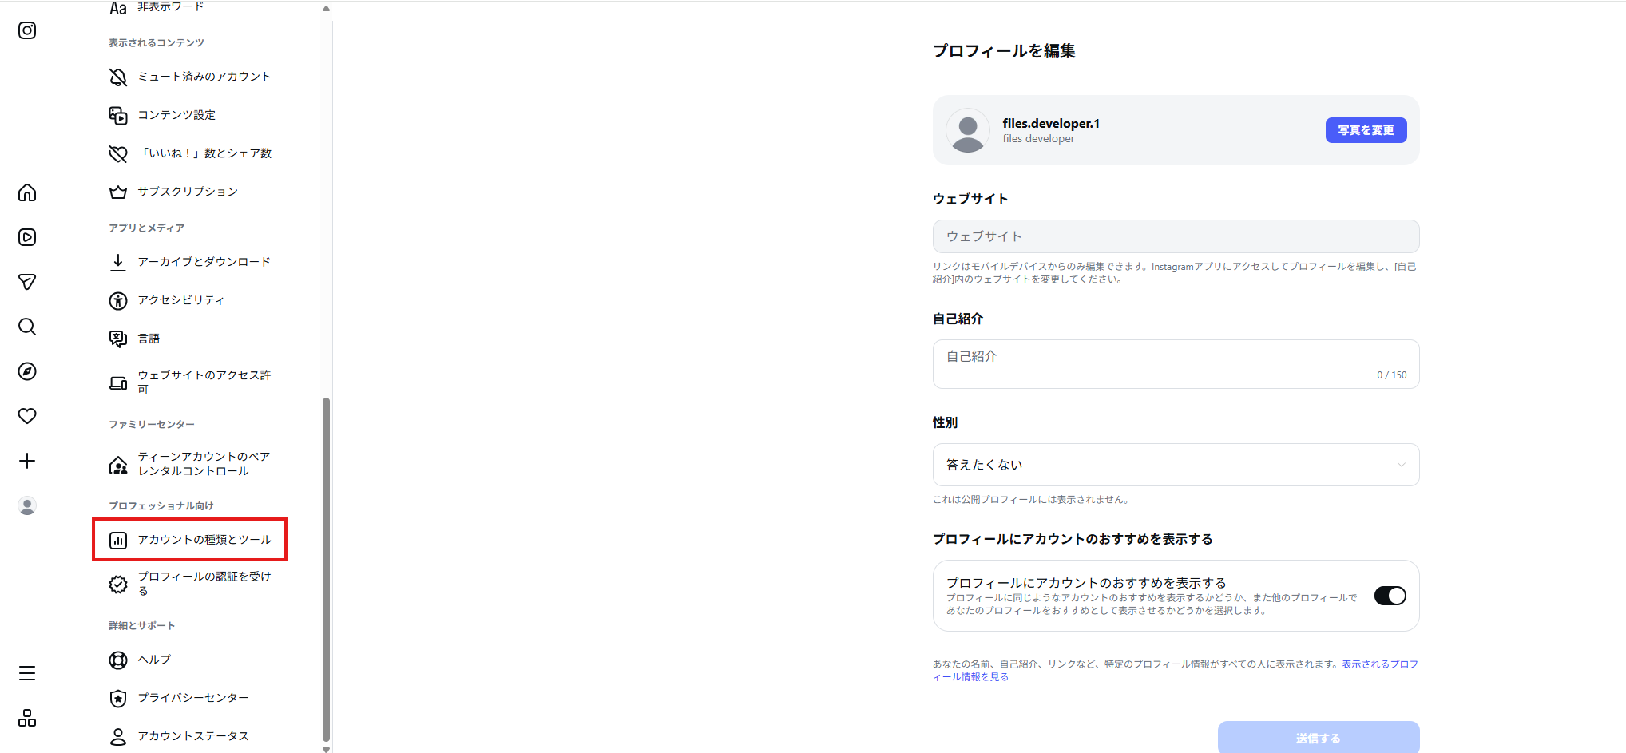The width and height of the screenshot is (1626, 753).
Task: Click the Instagram camera logo at top left
Action: 26,30
